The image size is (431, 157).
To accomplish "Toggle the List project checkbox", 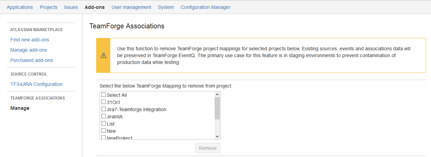I will click(103, 123).
